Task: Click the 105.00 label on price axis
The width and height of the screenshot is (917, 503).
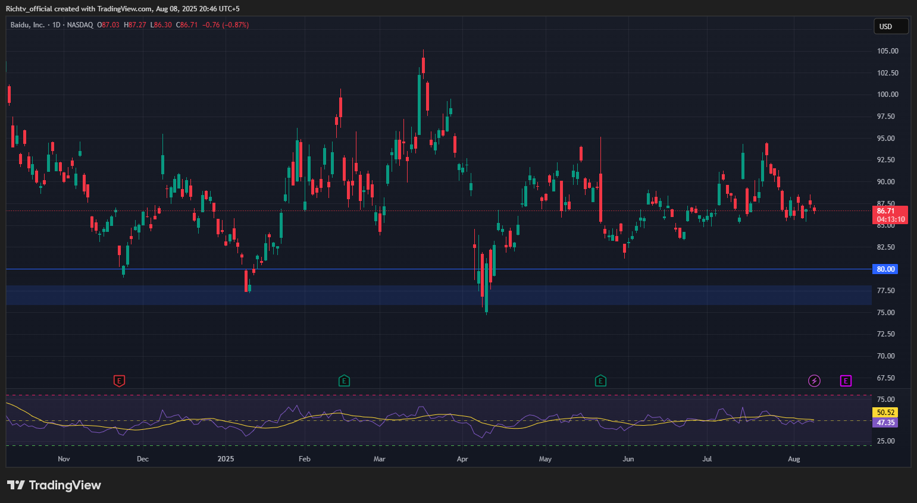Action: point(887,51)
